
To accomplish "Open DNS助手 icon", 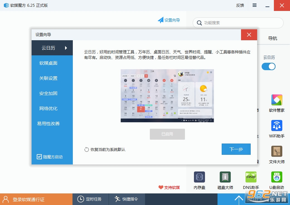I will click(x=251, y=177).
